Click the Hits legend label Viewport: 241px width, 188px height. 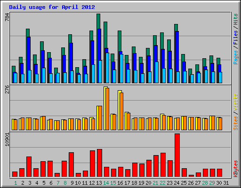(235, 19)
